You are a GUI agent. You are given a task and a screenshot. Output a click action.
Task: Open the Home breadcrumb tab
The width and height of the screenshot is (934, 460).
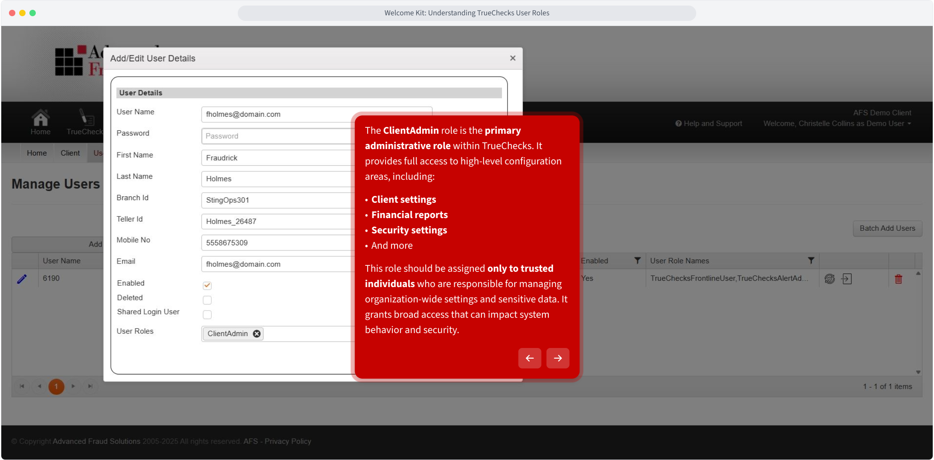click(37, 153)
